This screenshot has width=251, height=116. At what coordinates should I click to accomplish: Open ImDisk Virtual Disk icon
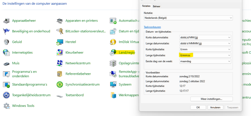(113, 42)
